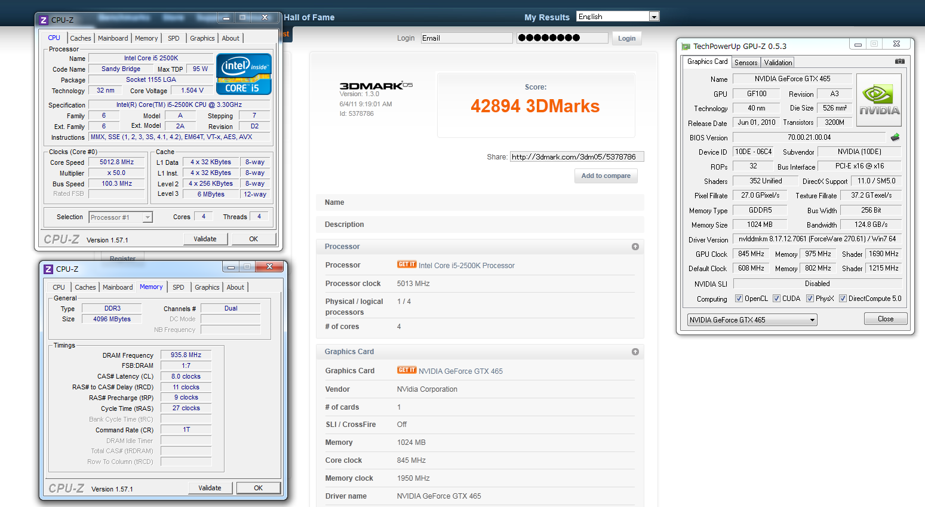Click the Intel Core i5 logo in CPU-Z
The image size is (925, 507).
pos(244,74)
